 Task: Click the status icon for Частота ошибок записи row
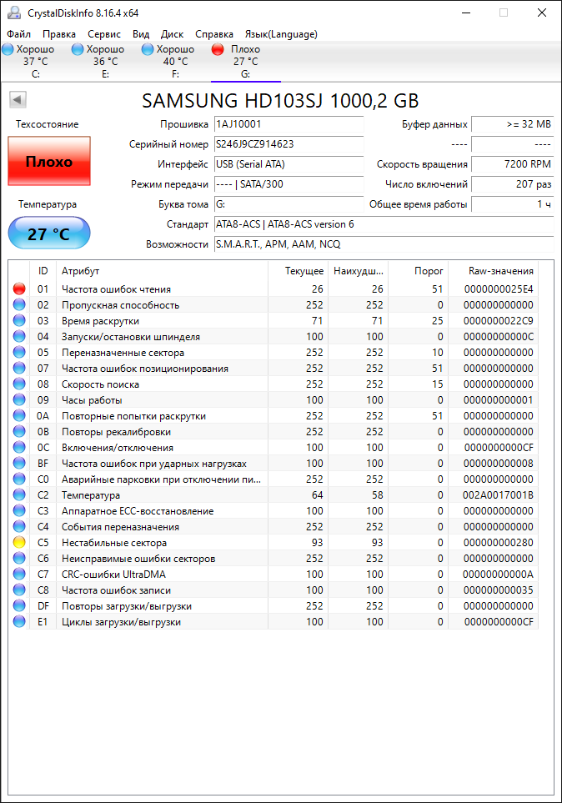19,590
